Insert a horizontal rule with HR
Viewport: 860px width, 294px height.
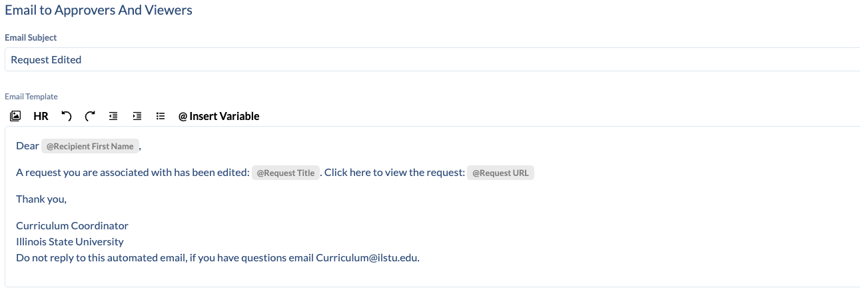click(41, 116)
